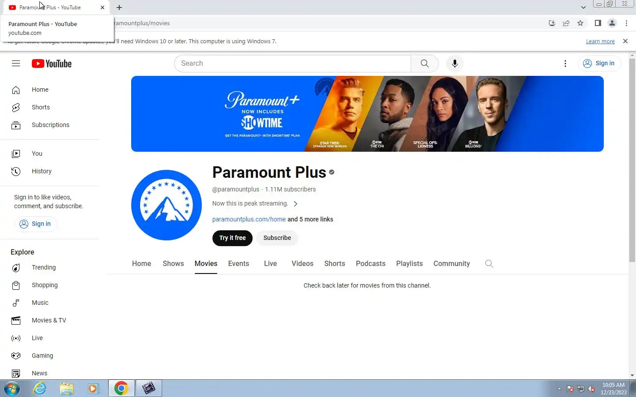Click the Learn more link

coord(600,41)
